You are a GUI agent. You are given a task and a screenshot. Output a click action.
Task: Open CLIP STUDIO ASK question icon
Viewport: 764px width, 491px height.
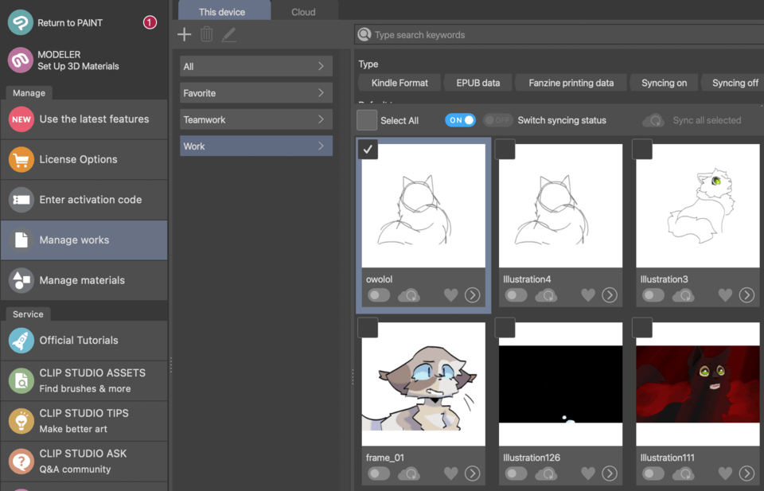(x=21, y=462)
